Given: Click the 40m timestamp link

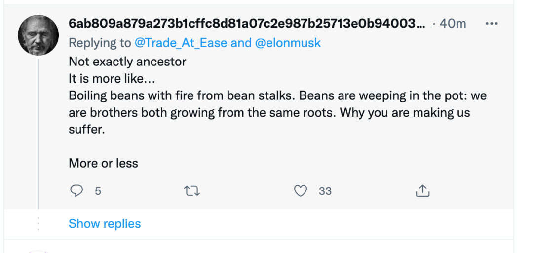Looking at the screenshot, I should 453,23.
